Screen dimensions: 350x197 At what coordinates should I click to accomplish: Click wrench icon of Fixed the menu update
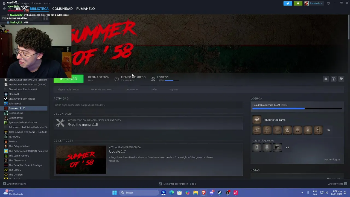click(60, 123)
